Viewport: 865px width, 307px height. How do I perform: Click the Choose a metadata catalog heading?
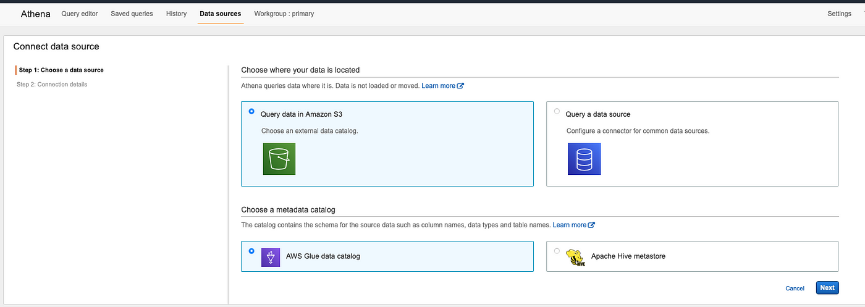(288, 210)
